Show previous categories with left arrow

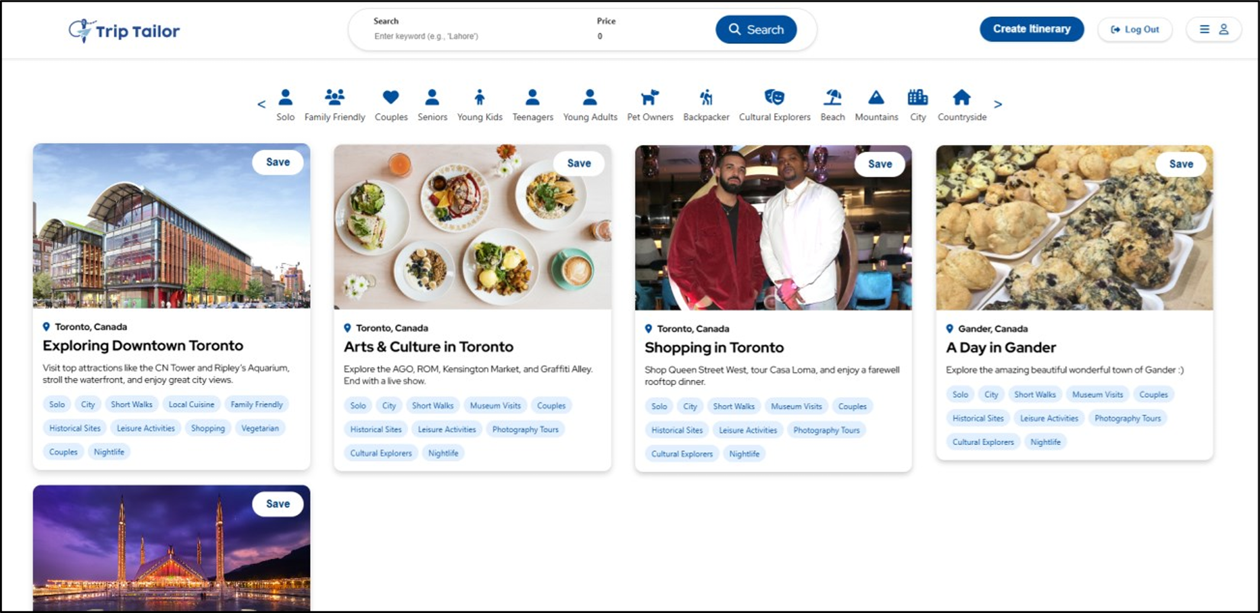pyautogui.click(x=262, y=104)
